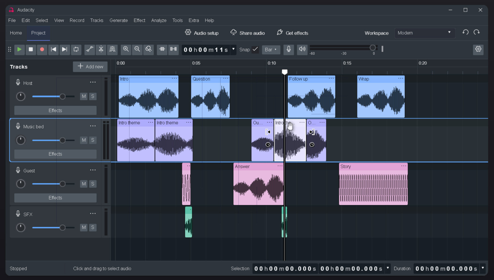Open Guest track options menu

point(93,170)
